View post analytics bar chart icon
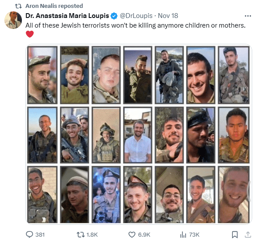This screenshot has width=257, height=241. [183, 234]
